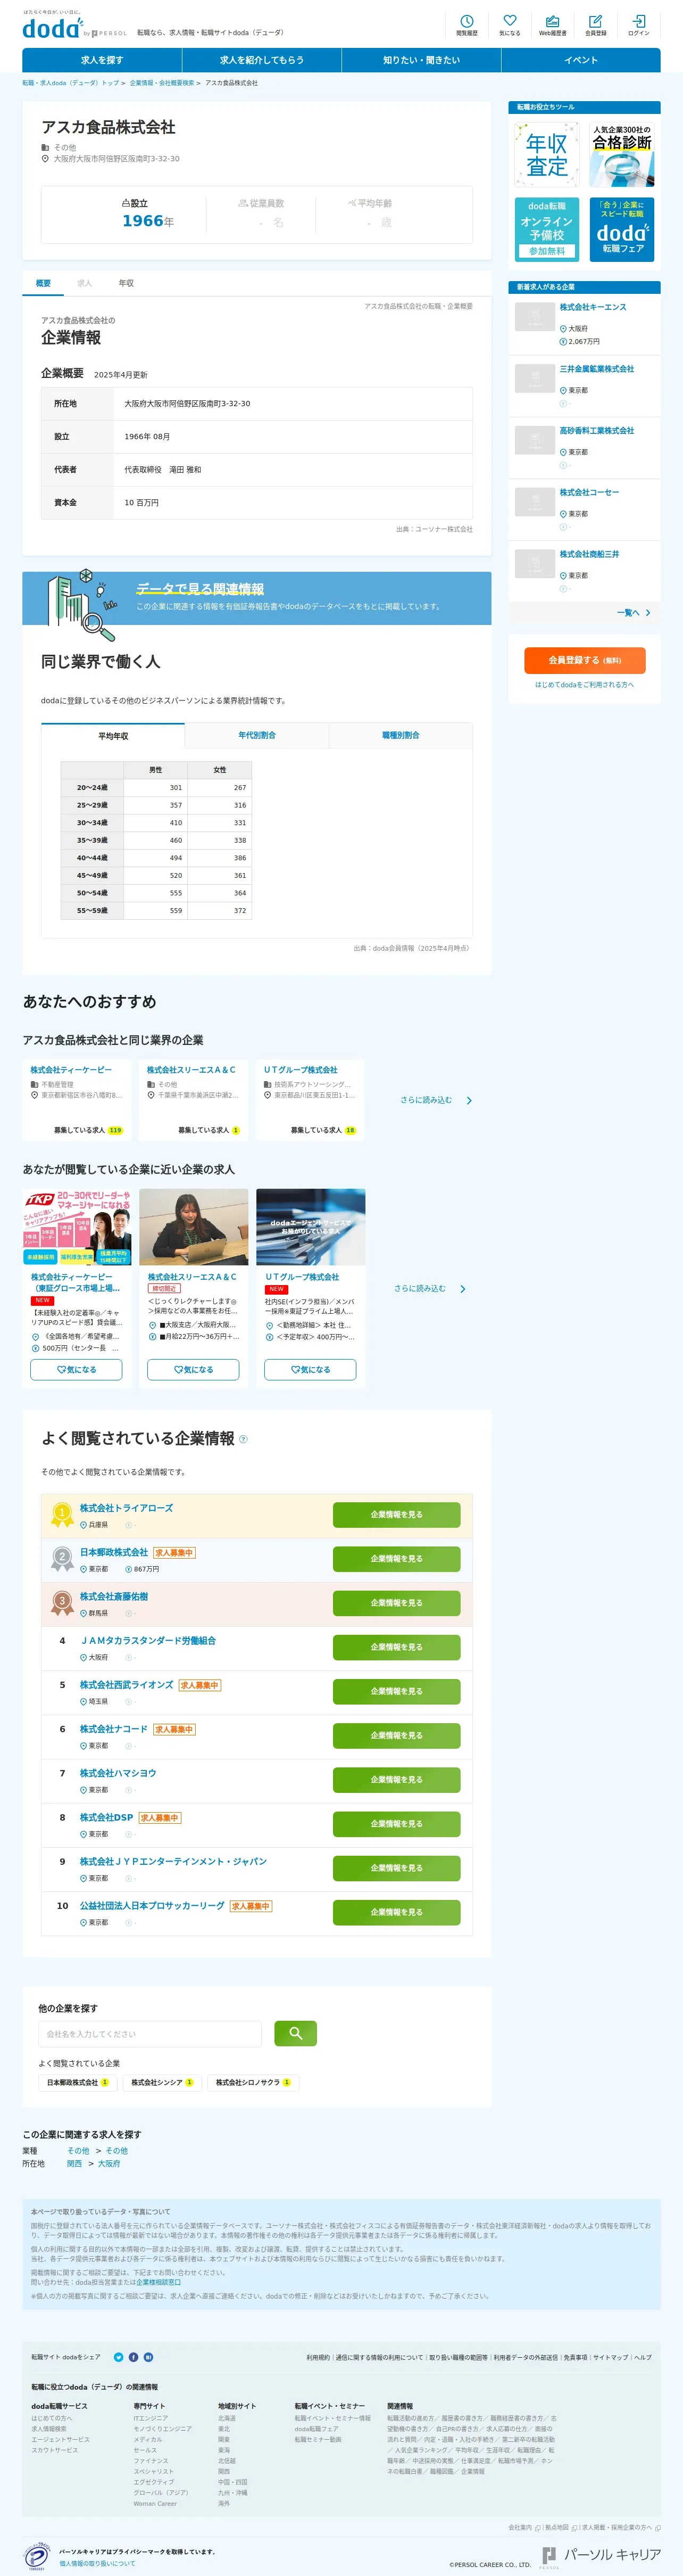Click the company name search input field

(x=150, y=2034)
